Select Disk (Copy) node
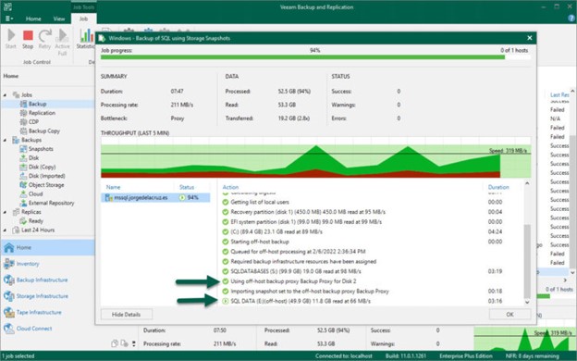Screen dimensions: 577x361 click(x=42, y=167)
